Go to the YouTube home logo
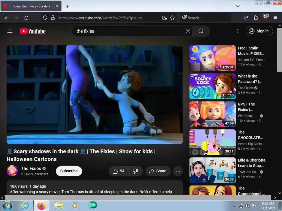 (32, 31)
